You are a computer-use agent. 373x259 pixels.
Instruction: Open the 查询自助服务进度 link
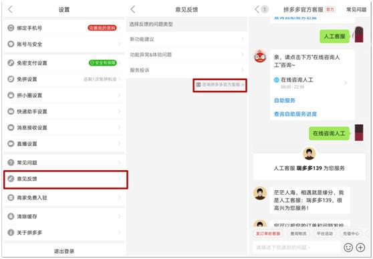click(295, 114)
